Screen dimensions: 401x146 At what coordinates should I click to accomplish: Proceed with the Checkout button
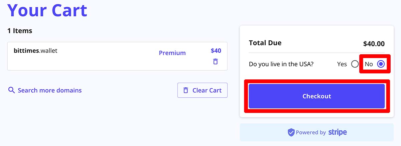click(317, 96)
